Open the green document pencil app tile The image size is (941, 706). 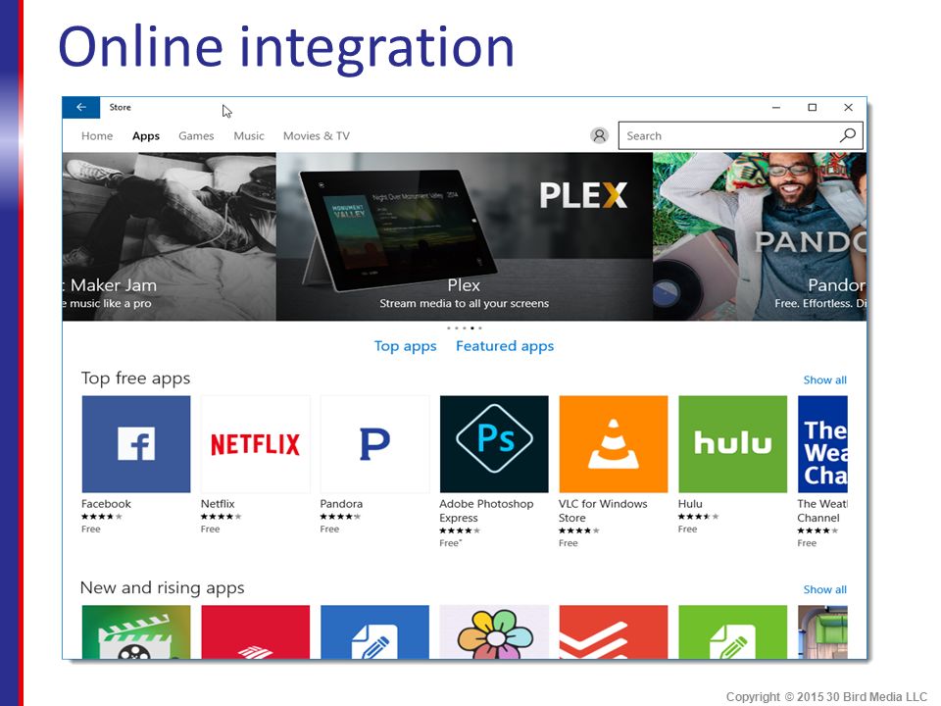pos(733,632)
